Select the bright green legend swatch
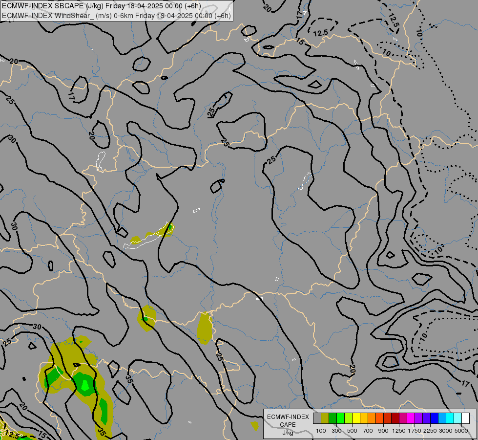 pos(340,418)
